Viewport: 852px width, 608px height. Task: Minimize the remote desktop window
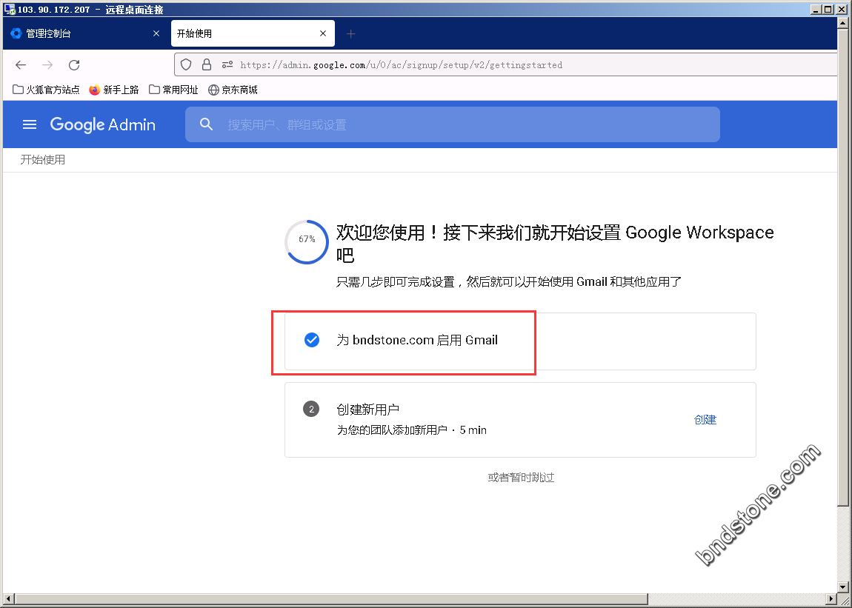point(816,9)
